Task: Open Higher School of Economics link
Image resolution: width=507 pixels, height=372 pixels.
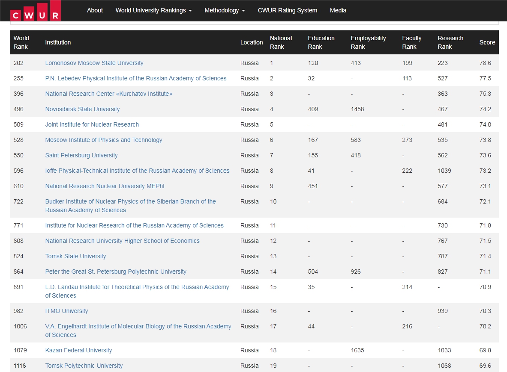Action: pos(122,241)
